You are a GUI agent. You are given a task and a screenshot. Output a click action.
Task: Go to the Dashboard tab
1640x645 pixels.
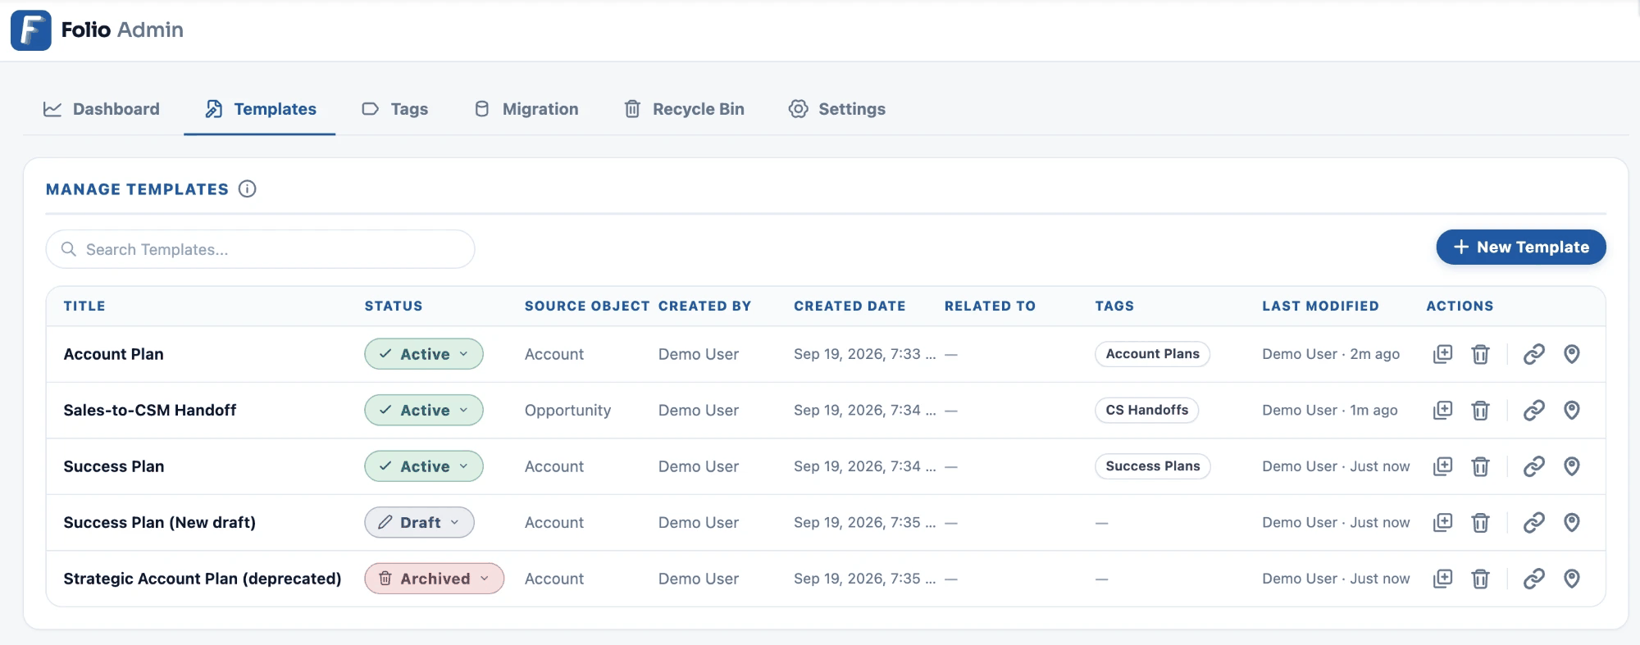(x=102, y=109)
